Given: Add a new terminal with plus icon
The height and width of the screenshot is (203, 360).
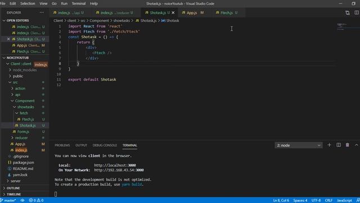Looking at the screenshot, I should (329, 145).
